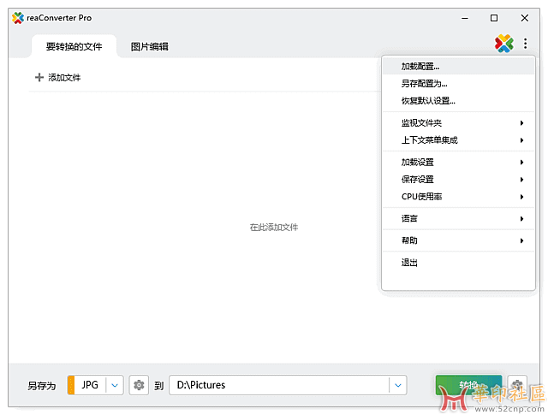Open format settings gear next to JPG
Image resolution: width=548 pixels, height=415 pixels.
139,385
